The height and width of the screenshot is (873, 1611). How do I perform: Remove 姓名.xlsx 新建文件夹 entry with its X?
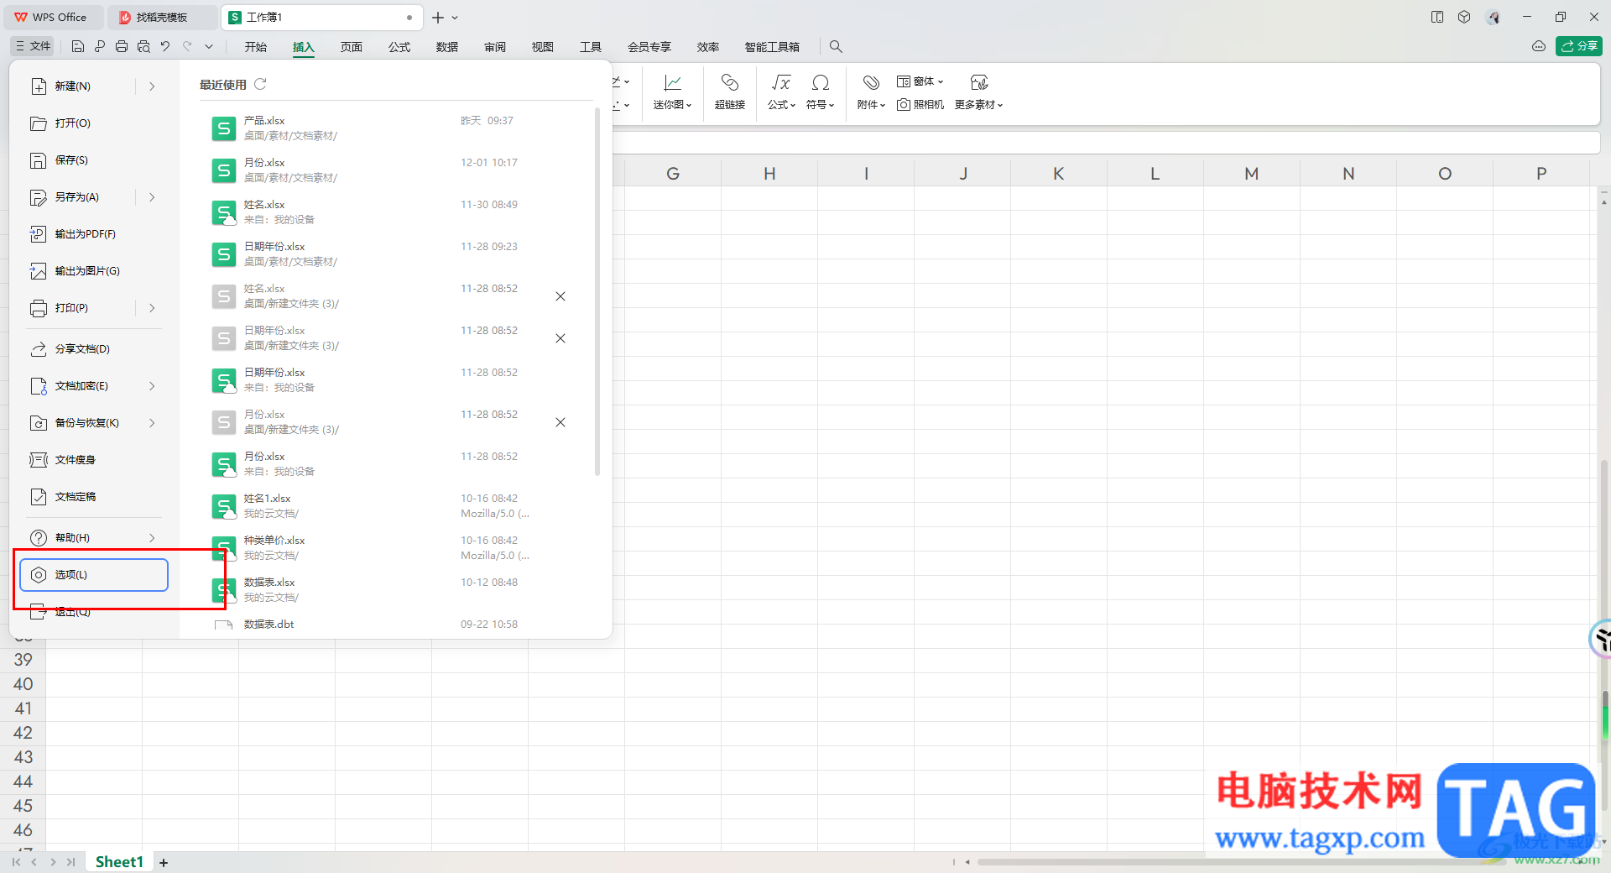tap(560, 296)
